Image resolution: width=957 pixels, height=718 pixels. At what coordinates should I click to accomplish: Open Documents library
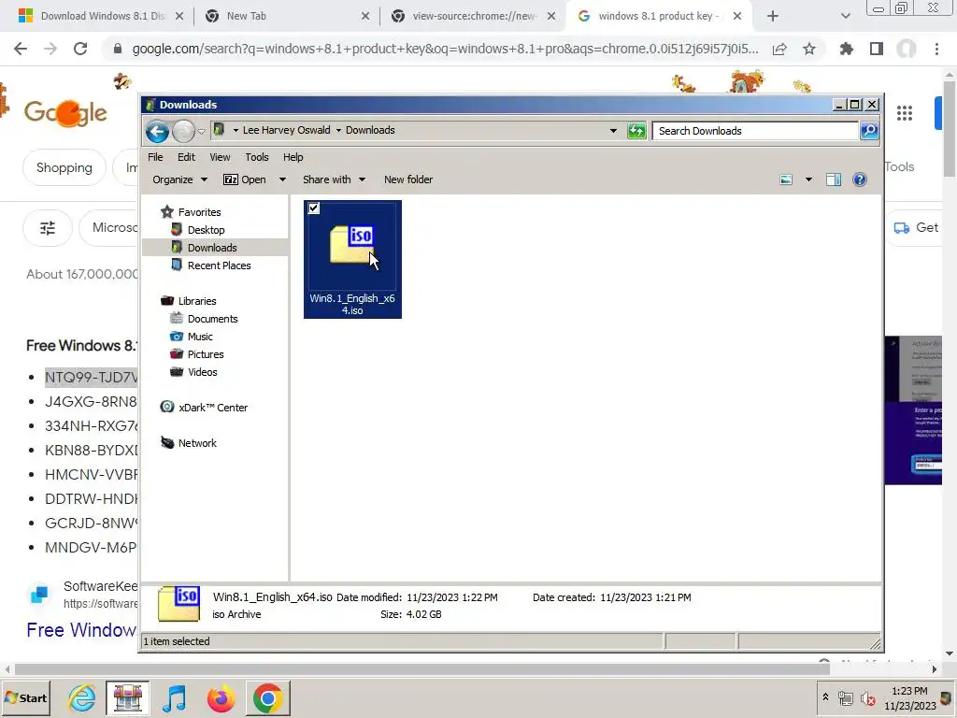tap(212, 319)
